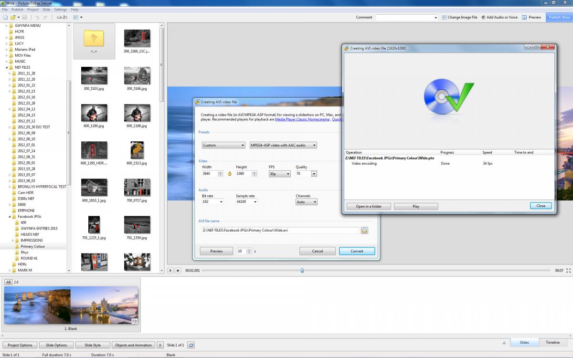Click the Close button in encoding window
Image resolution: width=573 pixels, height=358 pixels.
point(541,206)
